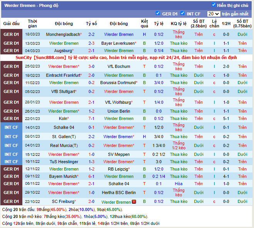Click the 'Giải đấu' column header

point(11,24)
